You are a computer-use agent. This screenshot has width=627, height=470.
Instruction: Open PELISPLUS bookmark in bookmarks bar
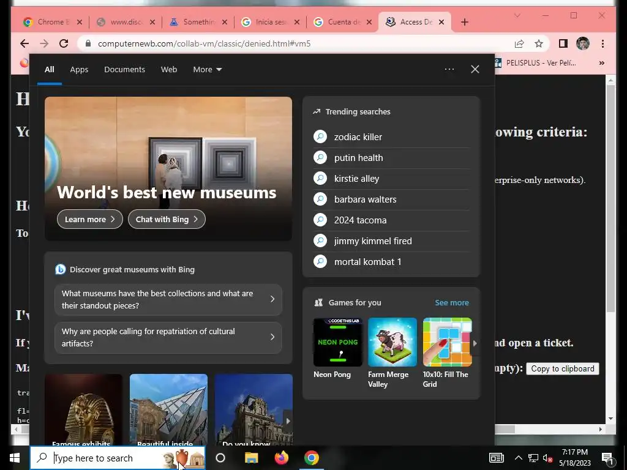click(x=536, y=63)
